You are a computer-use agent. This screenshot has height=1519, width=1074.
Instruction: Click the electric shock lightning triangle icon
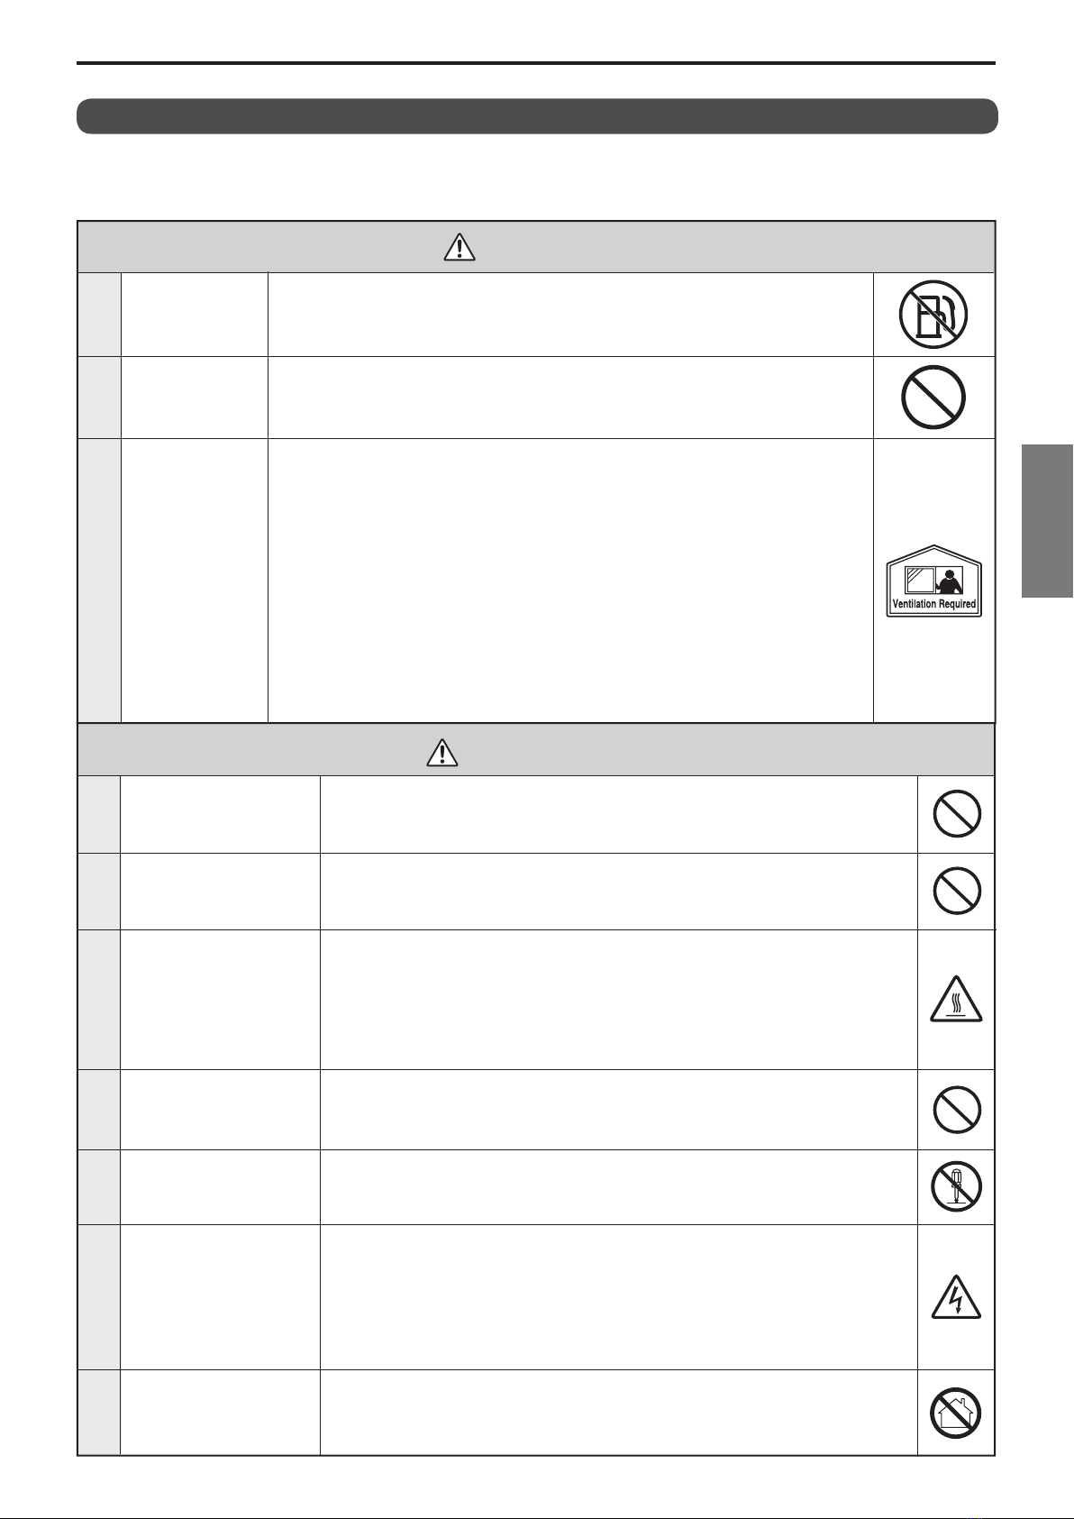point(956,1296)
